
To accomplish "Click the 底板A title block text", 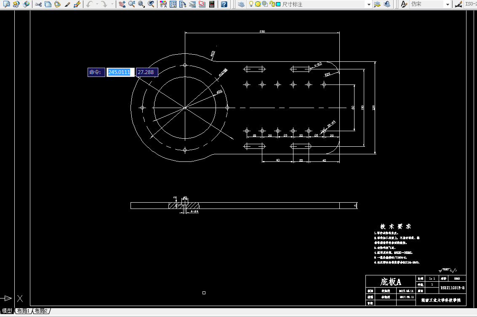I will [x=391, y=282].
